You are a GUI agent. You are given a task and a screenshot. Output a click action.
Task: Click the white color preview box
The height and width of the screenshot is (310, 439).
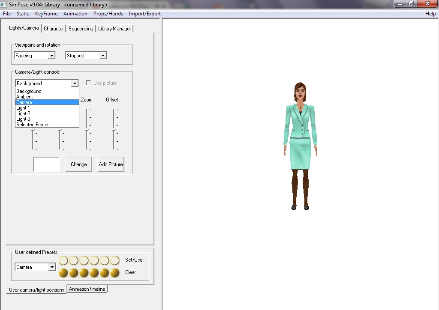point(46,164)
